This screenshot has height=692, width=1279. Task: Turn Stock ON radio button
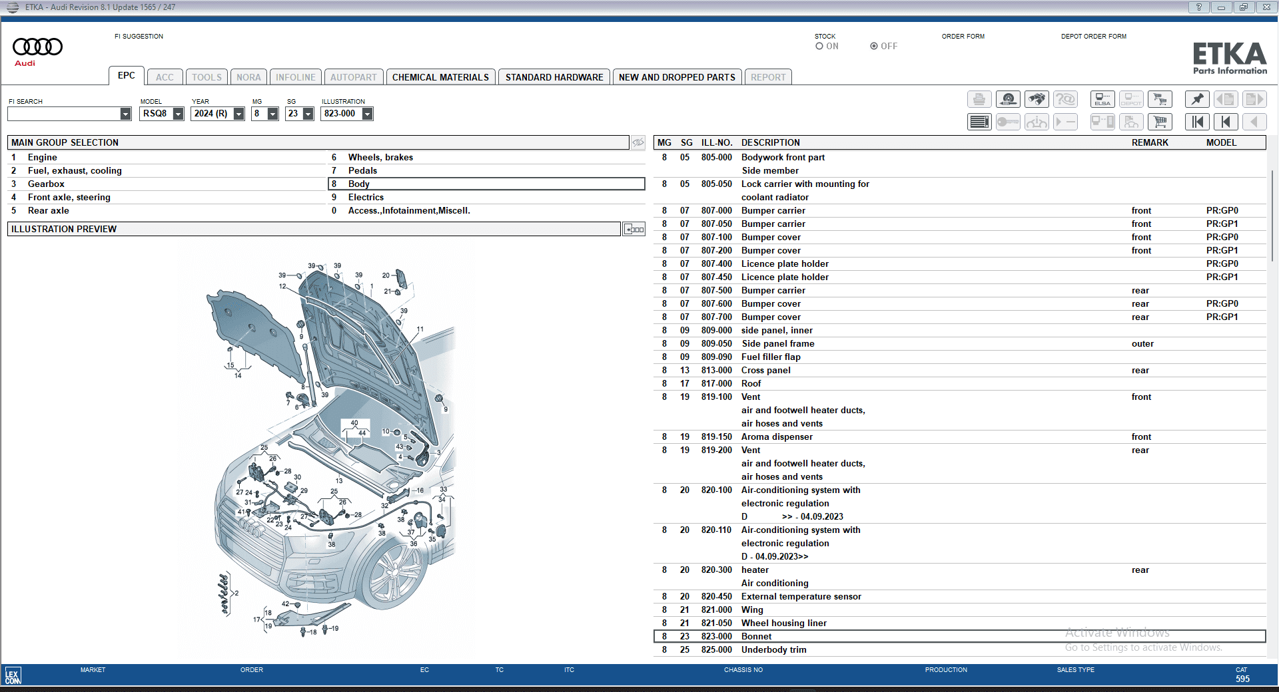[819, 47]
